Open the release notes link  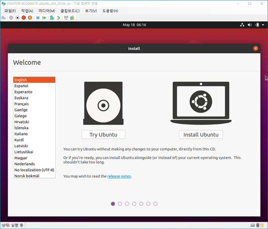point(119,176)
